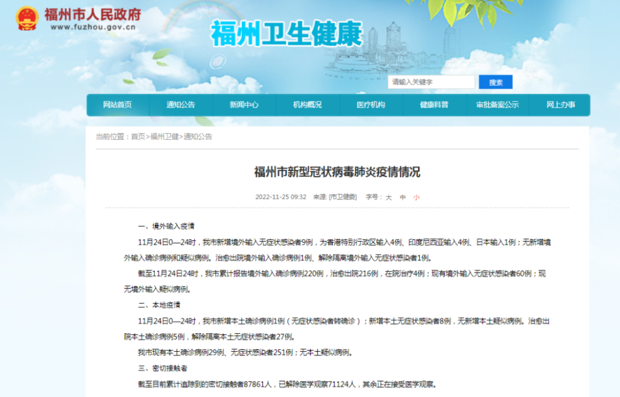Viewport: 620px width, 397px height.
Task: Go to 通知公告 in breadcrumb
Action: (198, 137)
